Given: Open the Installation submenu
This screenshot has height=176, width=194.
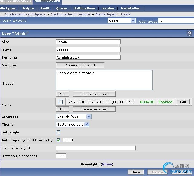Looking at the screenshot, I should click(131, 8).
